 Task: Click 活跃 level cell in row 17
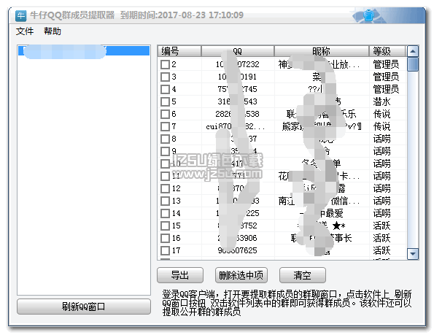click(x=381, y=250)
